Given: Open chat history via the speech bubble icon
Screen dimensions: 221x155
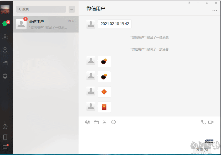Looking at the screenshot, I should [114, 122].
